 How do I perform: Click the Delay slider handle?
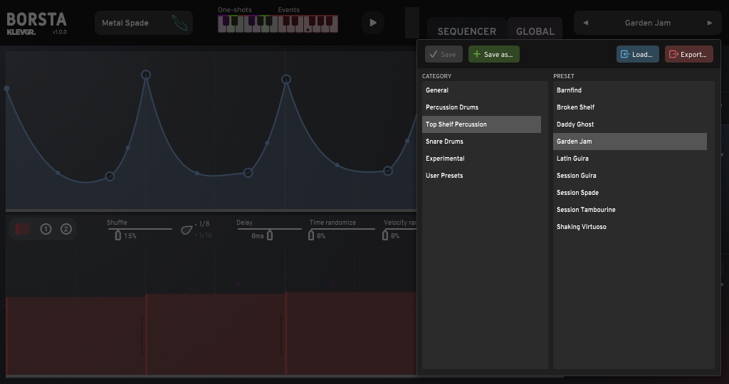270,235
